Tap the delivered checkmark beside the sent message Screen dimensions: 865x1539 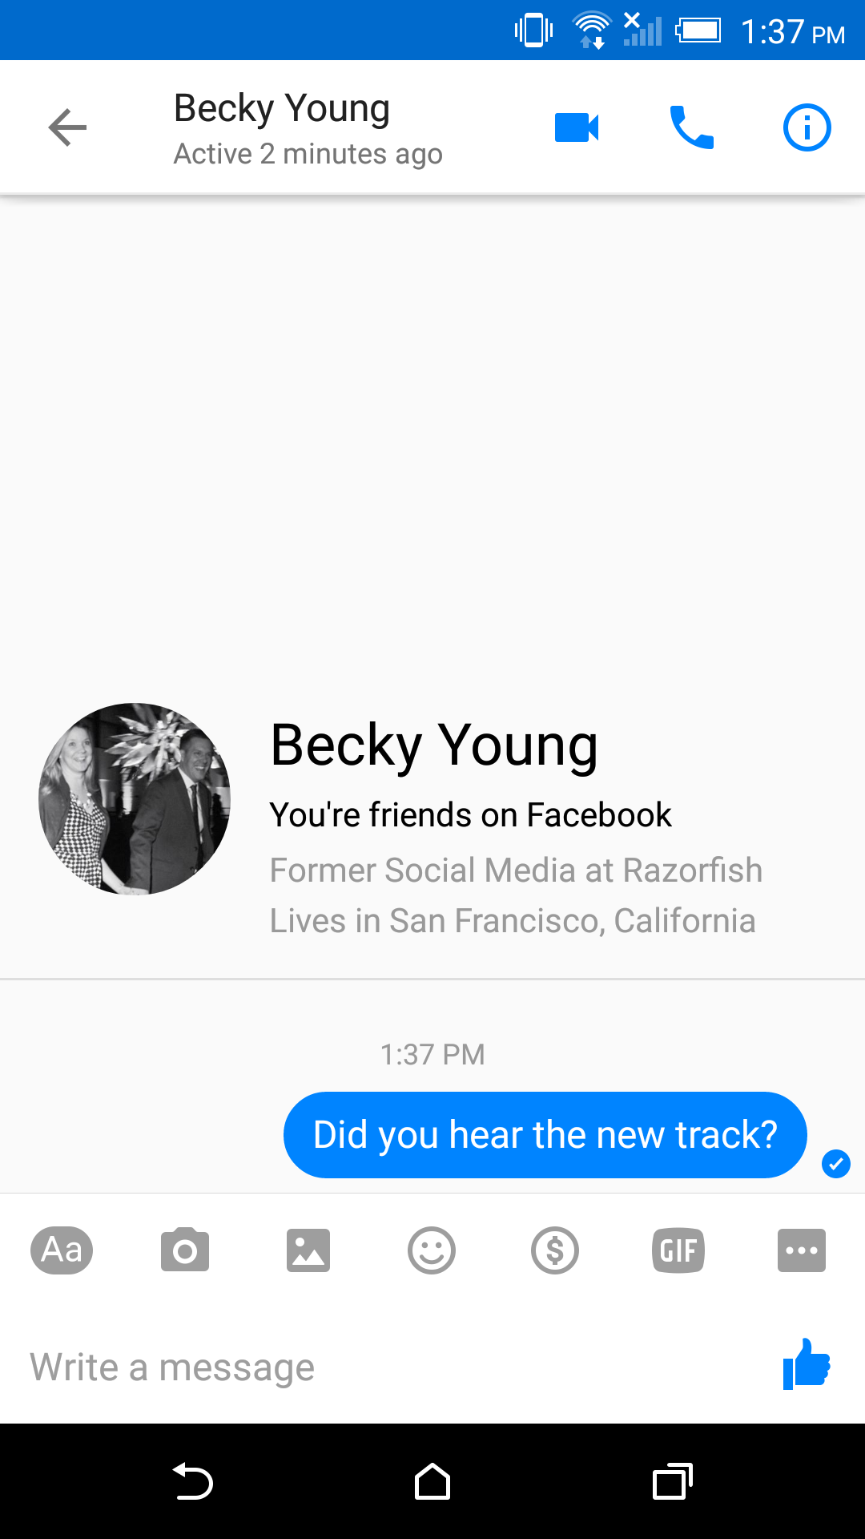click(x=836, y=1163)
